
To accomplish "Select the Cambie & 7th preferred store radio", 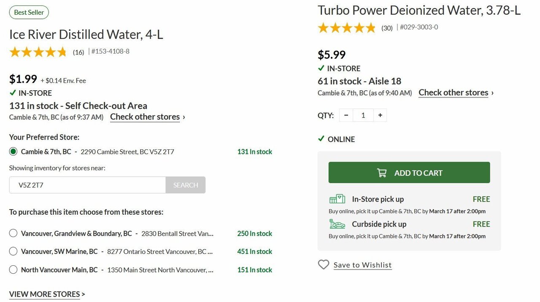I will [13, 151].
